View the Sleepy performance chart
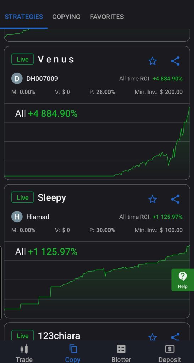 [97, 280]
